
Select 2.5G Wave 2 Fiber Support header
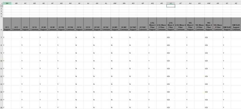point(152,24)
